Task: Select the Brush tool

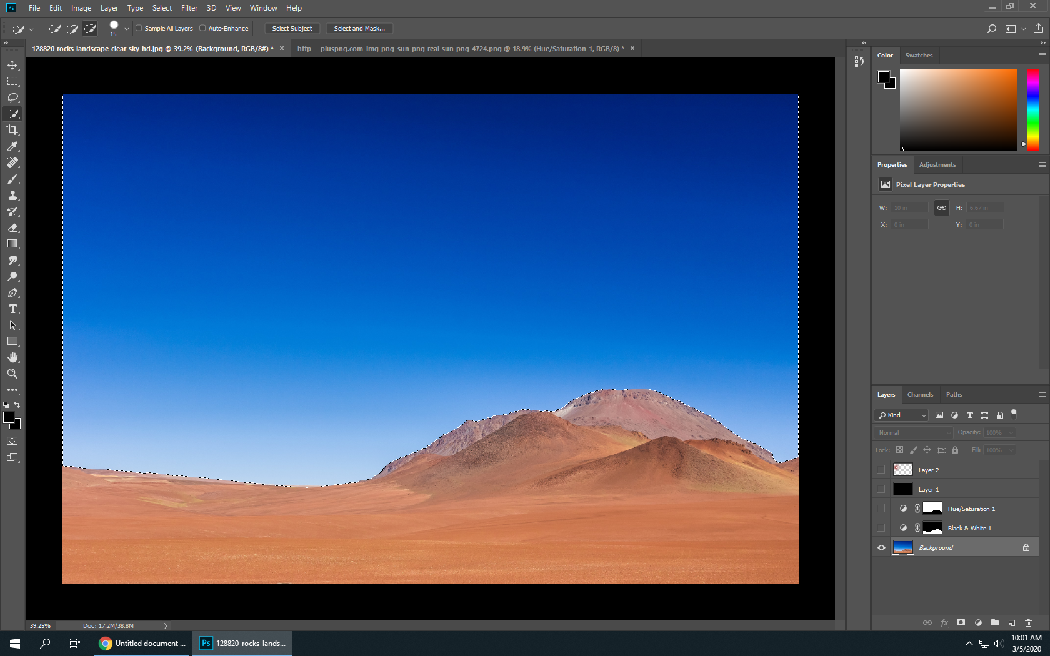Action: (x=12, y=179)
